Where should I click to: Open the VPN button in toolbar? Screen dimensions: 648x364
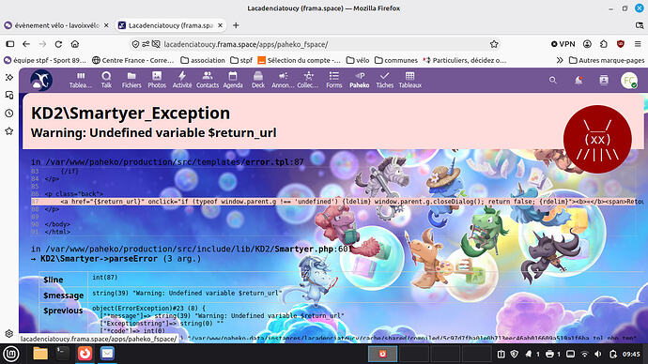[563, 44]
